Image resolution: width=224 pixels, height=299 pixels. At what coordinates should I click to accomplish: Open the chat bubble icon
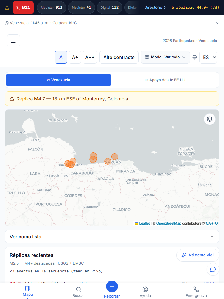point(213,269)
